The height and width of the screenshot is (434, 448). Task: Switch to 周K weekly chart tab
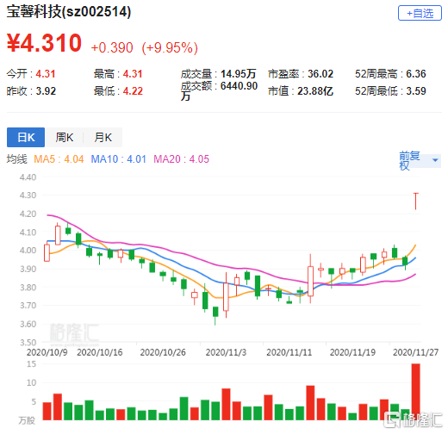coord(65,137)
